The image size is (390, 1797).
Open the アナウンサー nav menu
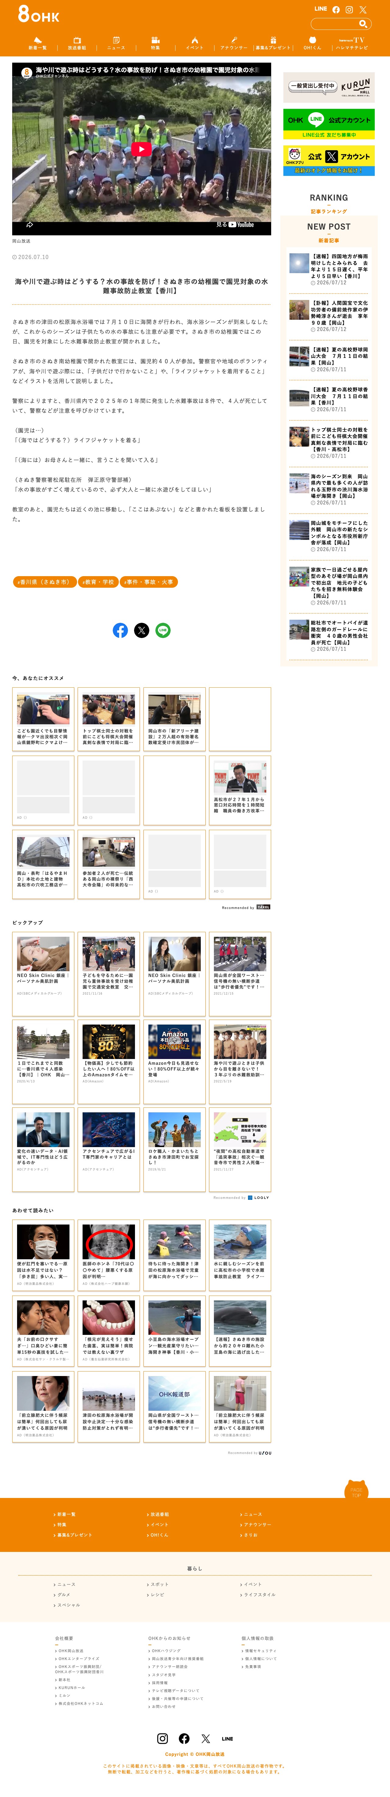234,43
